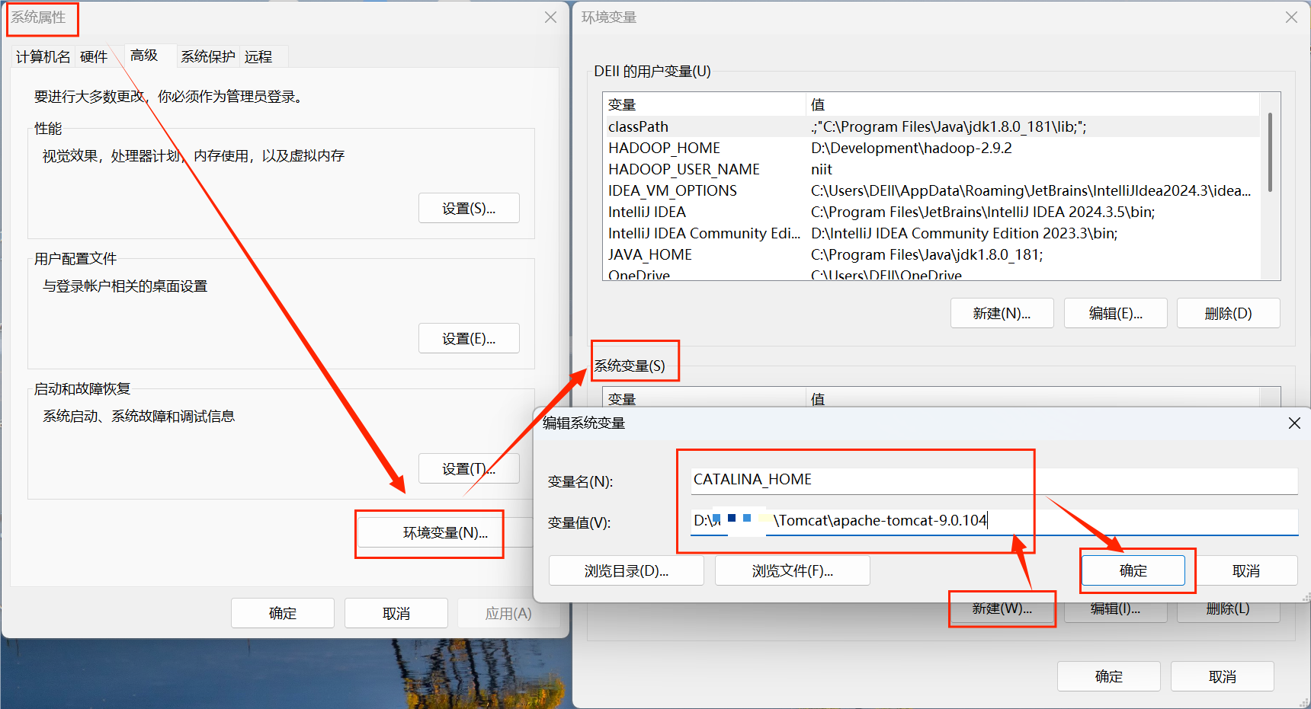
Task: Confirm with 确定 in 编辑系统变量 dialog
Action: 1133,570
